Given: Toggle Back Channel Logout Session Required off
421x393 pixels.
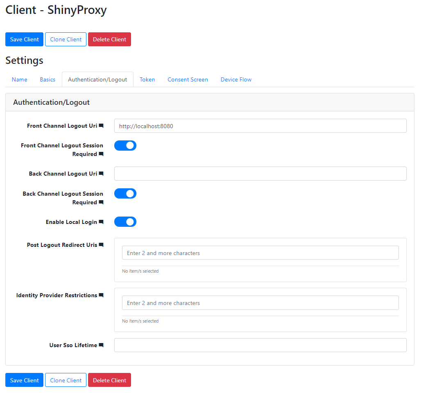Looking at the screenshot, I should (125, 193).
